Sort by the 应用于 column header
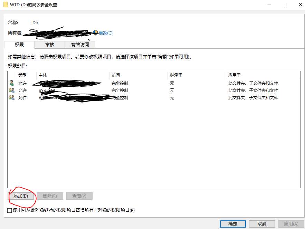 point(263,75)
